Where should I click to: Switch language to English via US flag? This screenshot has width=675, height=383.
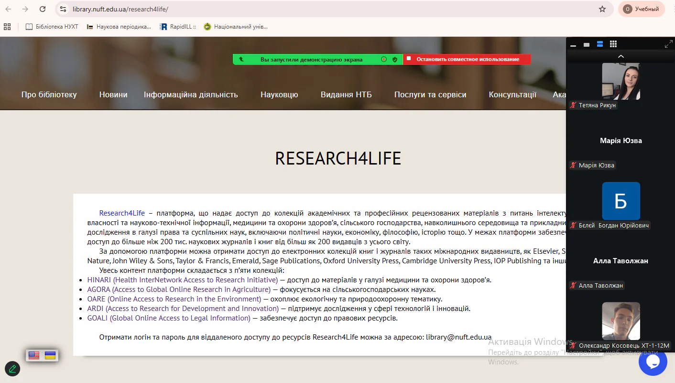(x=34, y=355)
